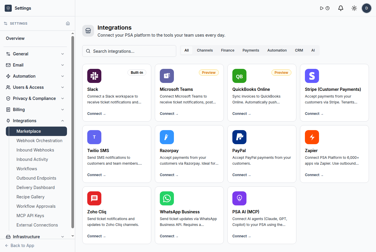Screen dimensions: 376x252
Task: Select the All filter tab
Action: click(187, 50)
